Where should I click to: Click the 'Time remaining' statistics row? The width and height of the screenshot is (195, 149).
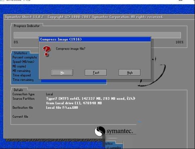[x=23, y=79]
